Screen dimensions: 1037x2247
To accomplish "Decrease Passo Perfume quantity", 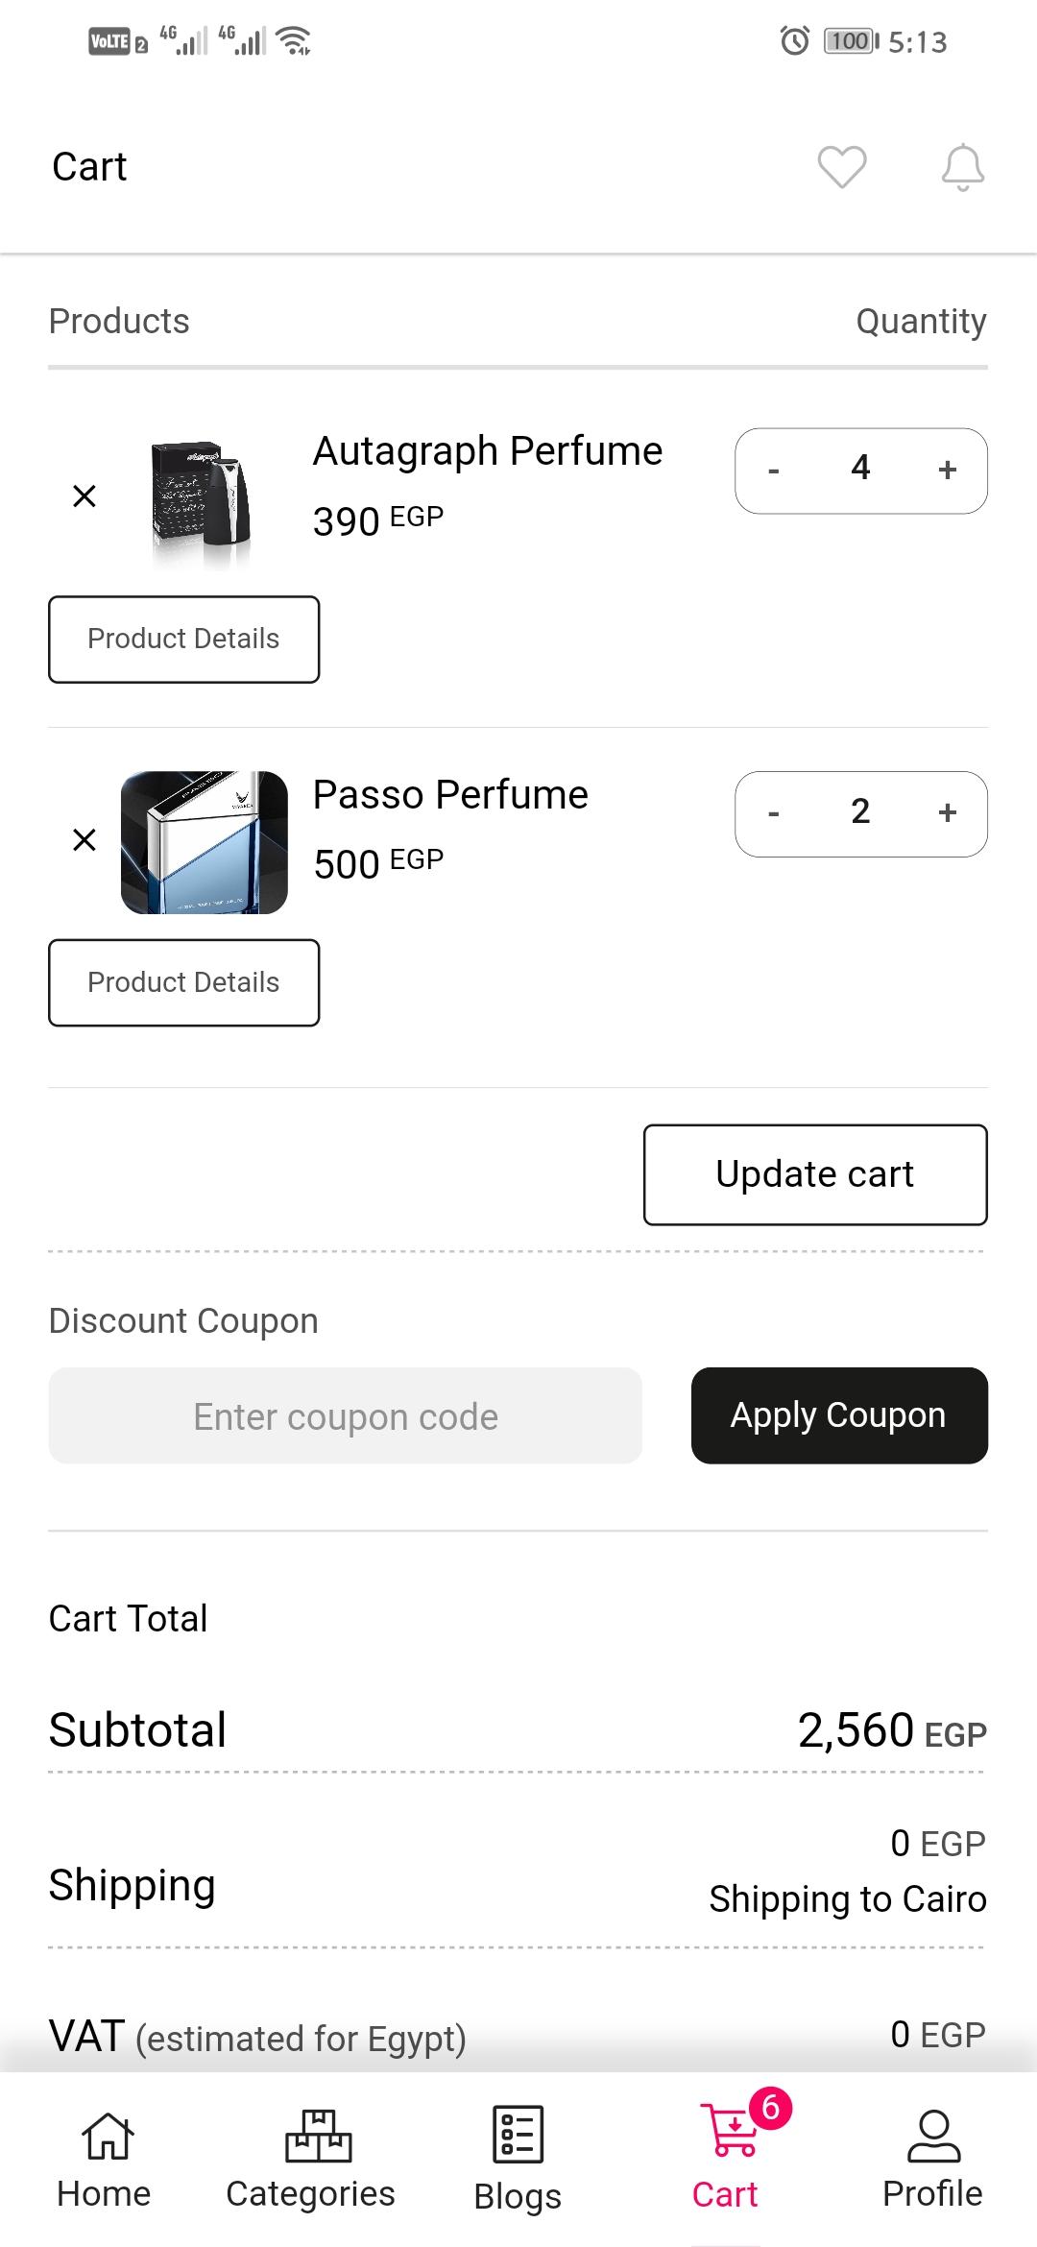I will [774, 813].
